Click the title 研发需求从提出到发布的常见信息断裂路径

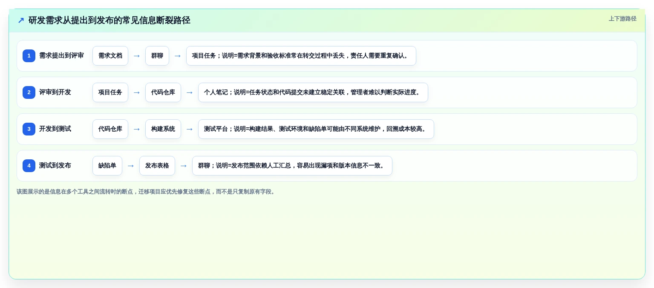click(109, 20)
